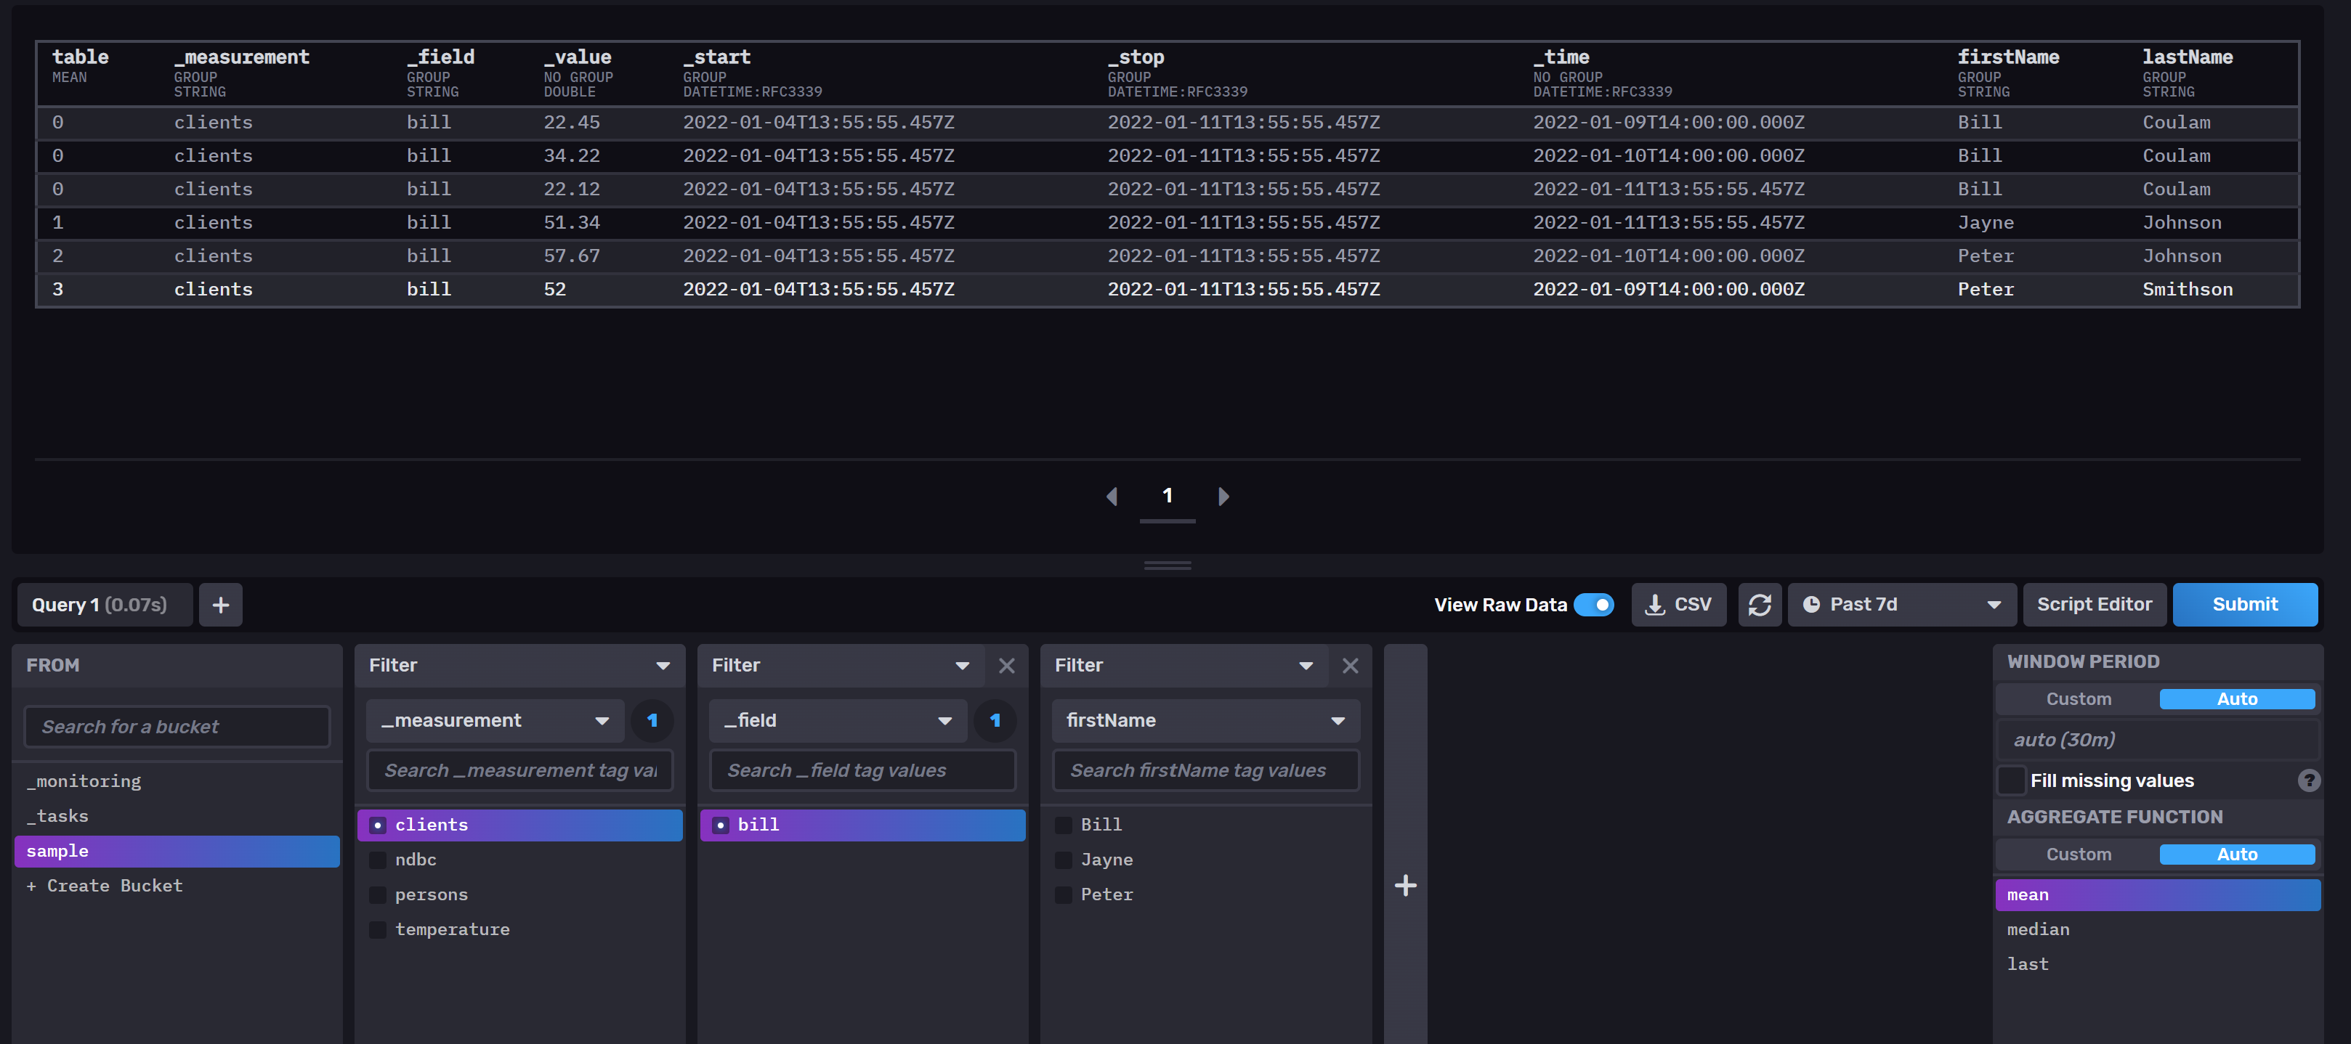This screenshot has width=2351, height=1044.
Task: Click the auto (30m) window period field
Action: [2158, 740]
